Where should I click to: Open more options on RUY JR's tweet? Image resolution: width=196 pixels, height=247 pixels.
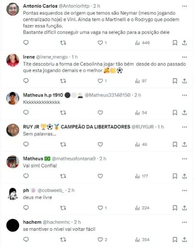pyautogui.click(x=184, y=127)
